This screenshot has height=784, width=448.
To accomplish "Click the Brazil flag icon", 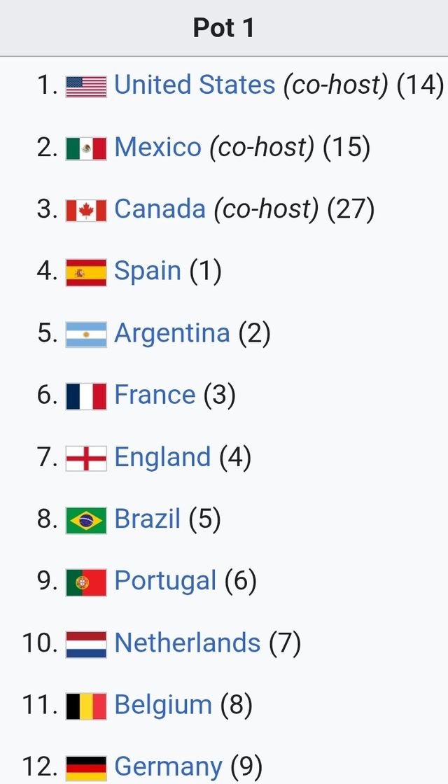I will [86, 520].
